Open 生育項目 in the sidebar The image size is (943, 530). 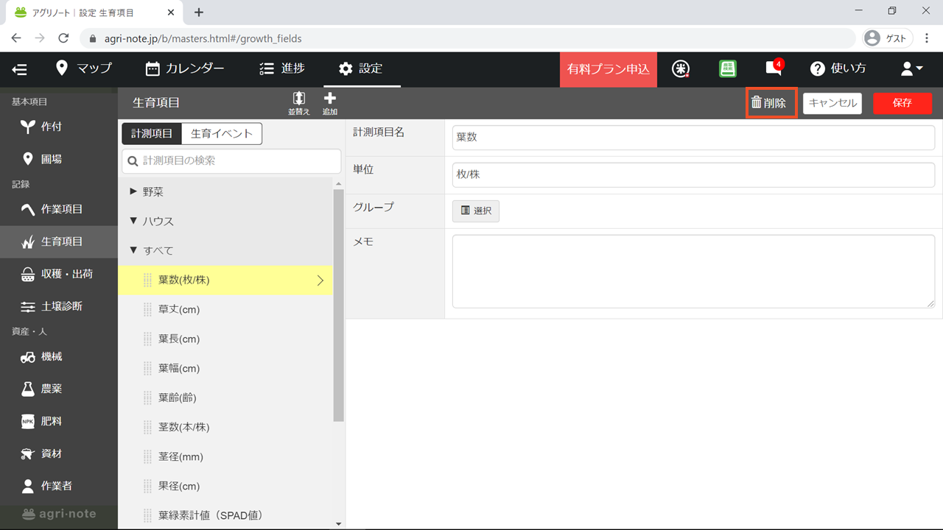tap(59, 241)
